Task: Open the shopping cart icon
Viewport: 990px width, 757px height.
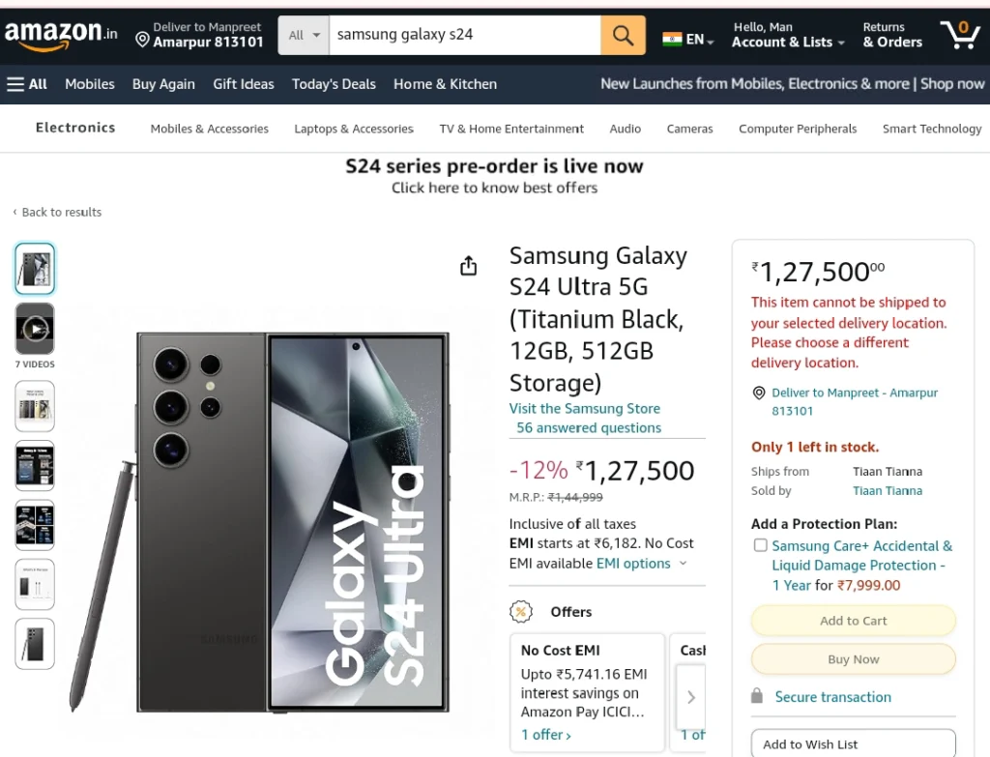Action: point(960,35)
